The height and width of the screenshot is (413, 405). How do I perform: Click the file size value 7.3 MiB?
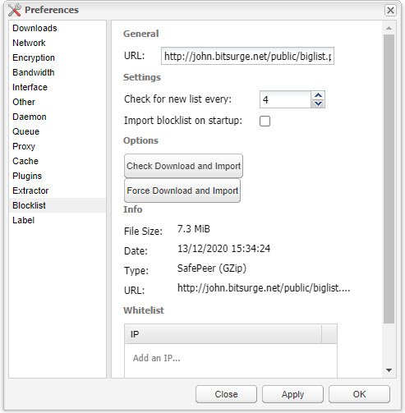(x=194, y=229)
